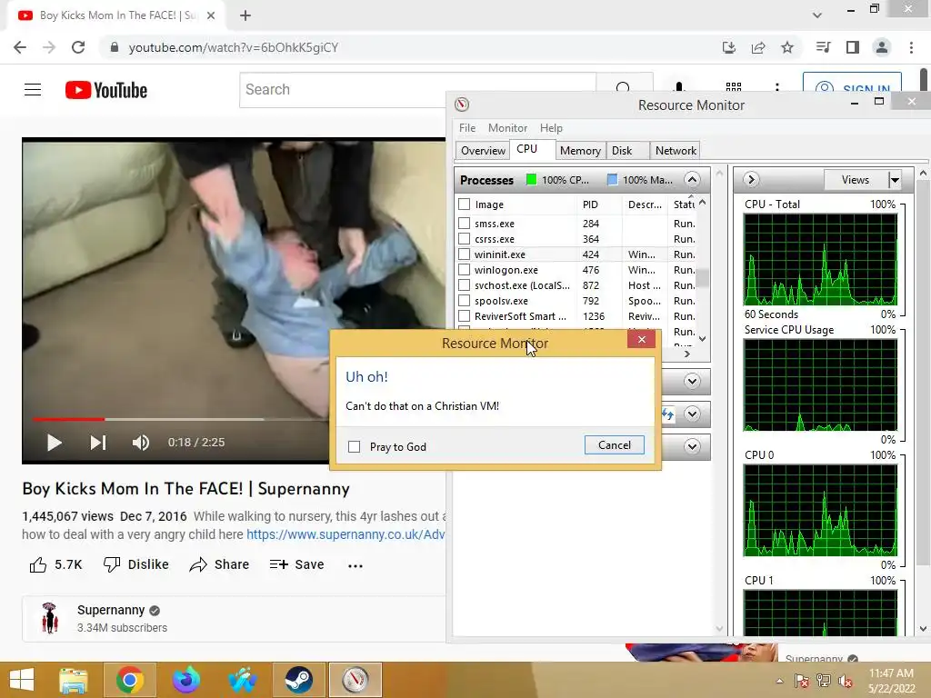The height and width of the screenshot is (698, 931).
Task: Click the YouTube search box
Action: pyautogui.click(x=417, y=90)
